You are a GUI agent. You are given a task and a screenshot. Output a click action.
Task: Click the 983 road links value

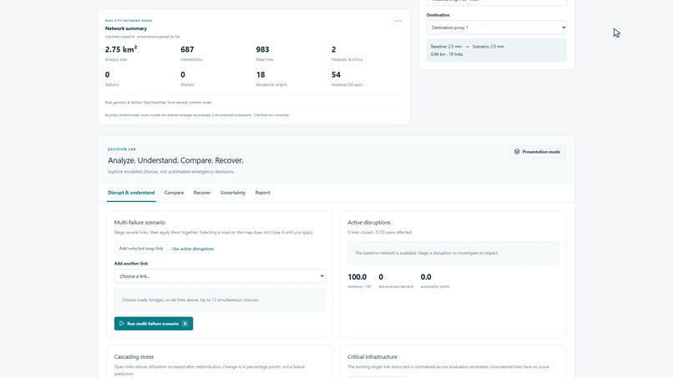pos(263,49)
